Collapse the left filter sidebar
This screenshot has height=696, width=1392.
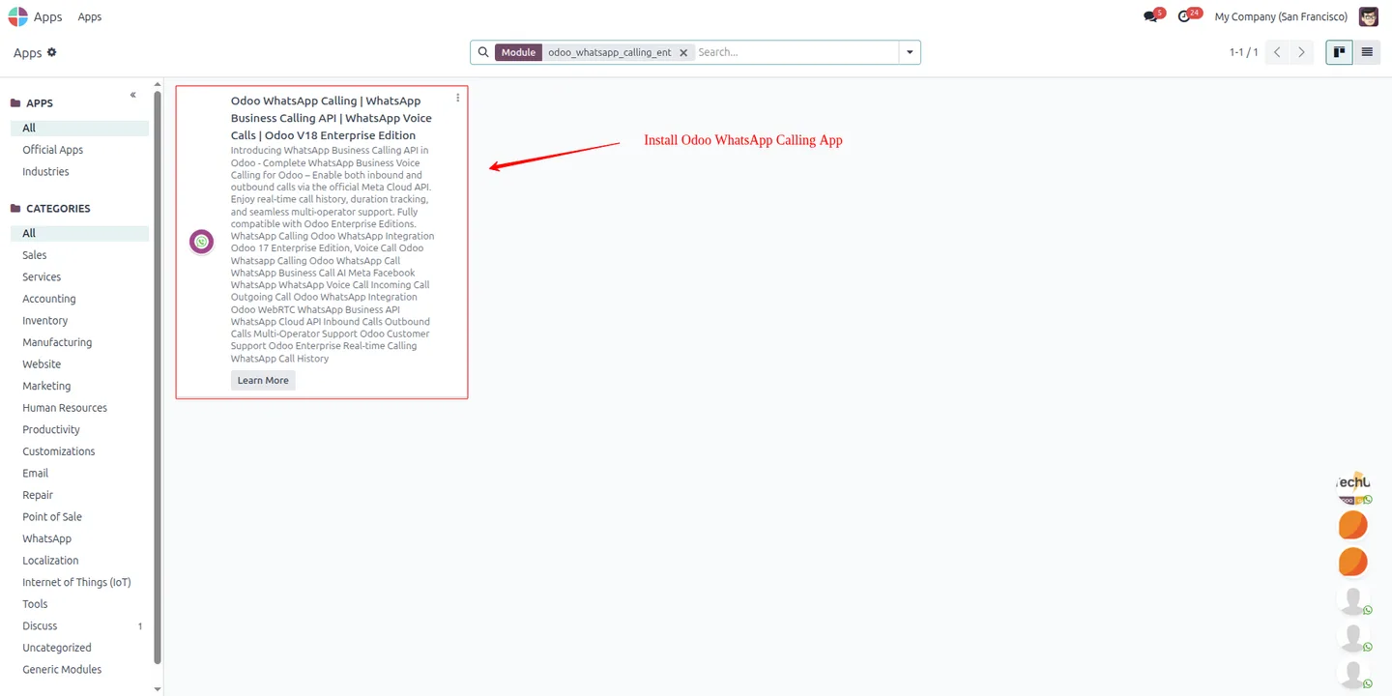133,95
